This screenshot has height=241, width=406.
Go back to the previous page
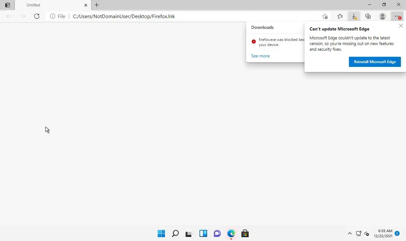[9, 16]
